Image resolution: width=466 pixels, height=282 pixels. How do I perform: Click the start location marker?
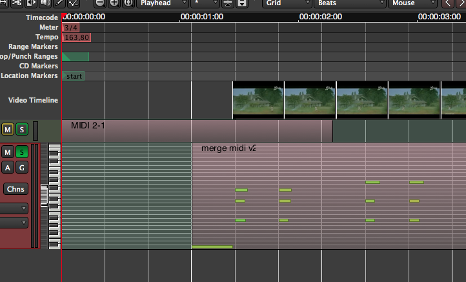[74, 76]
